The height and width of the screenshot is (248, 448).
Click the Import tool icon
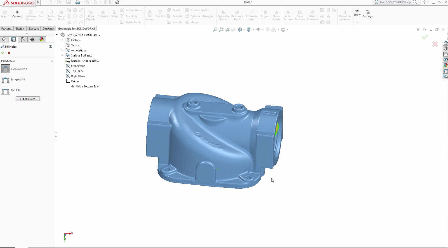pos(5,12)
